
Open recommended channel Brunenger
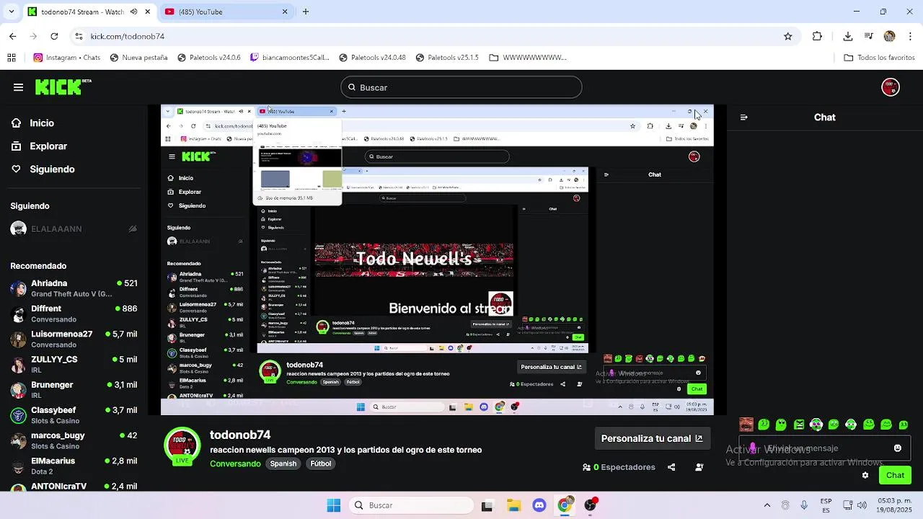click(72, 390)
